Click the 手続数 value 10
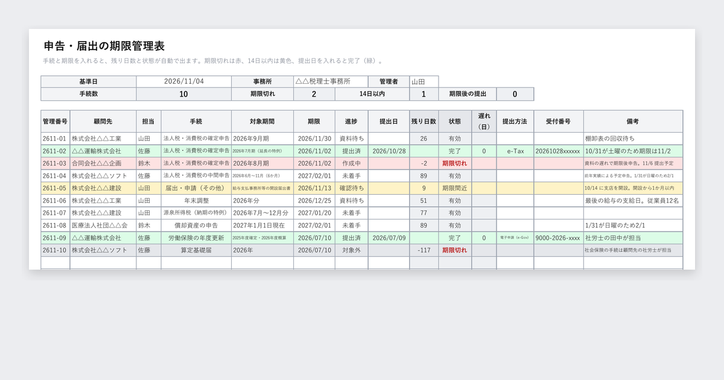 pos(184,94)
